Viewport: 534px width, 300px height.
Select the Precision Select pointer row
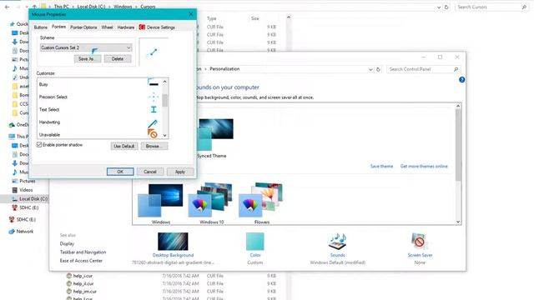pos(99,97)
